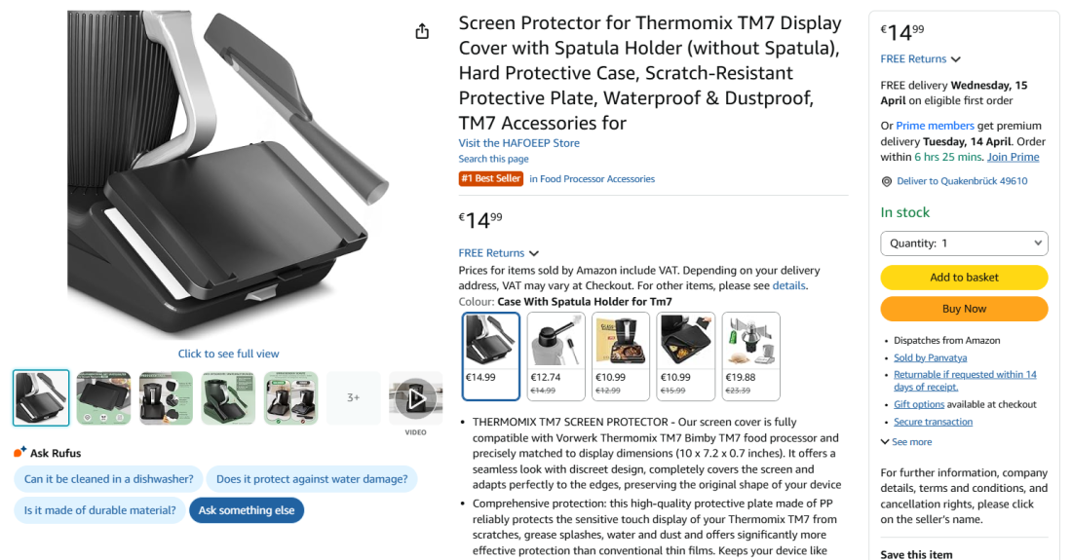Open the Quantity dropdown
This screenshot has height=560, width=1072.
click(x=964, y=243)
